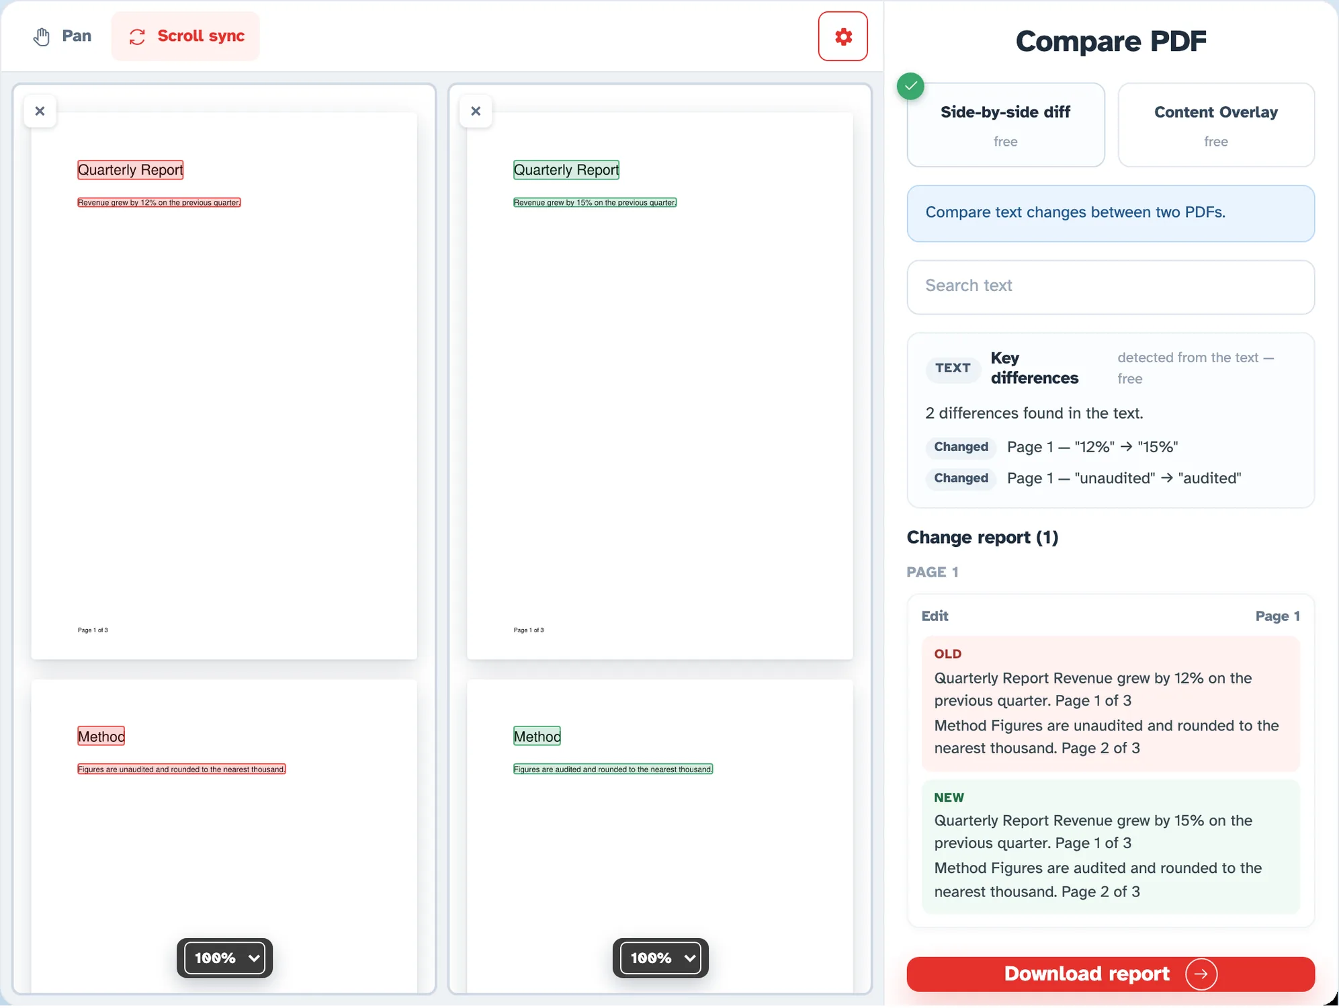This screenshot has width=1339, height=1008.
Task: Close the right PDF document
Action: (x=476, y=111)
